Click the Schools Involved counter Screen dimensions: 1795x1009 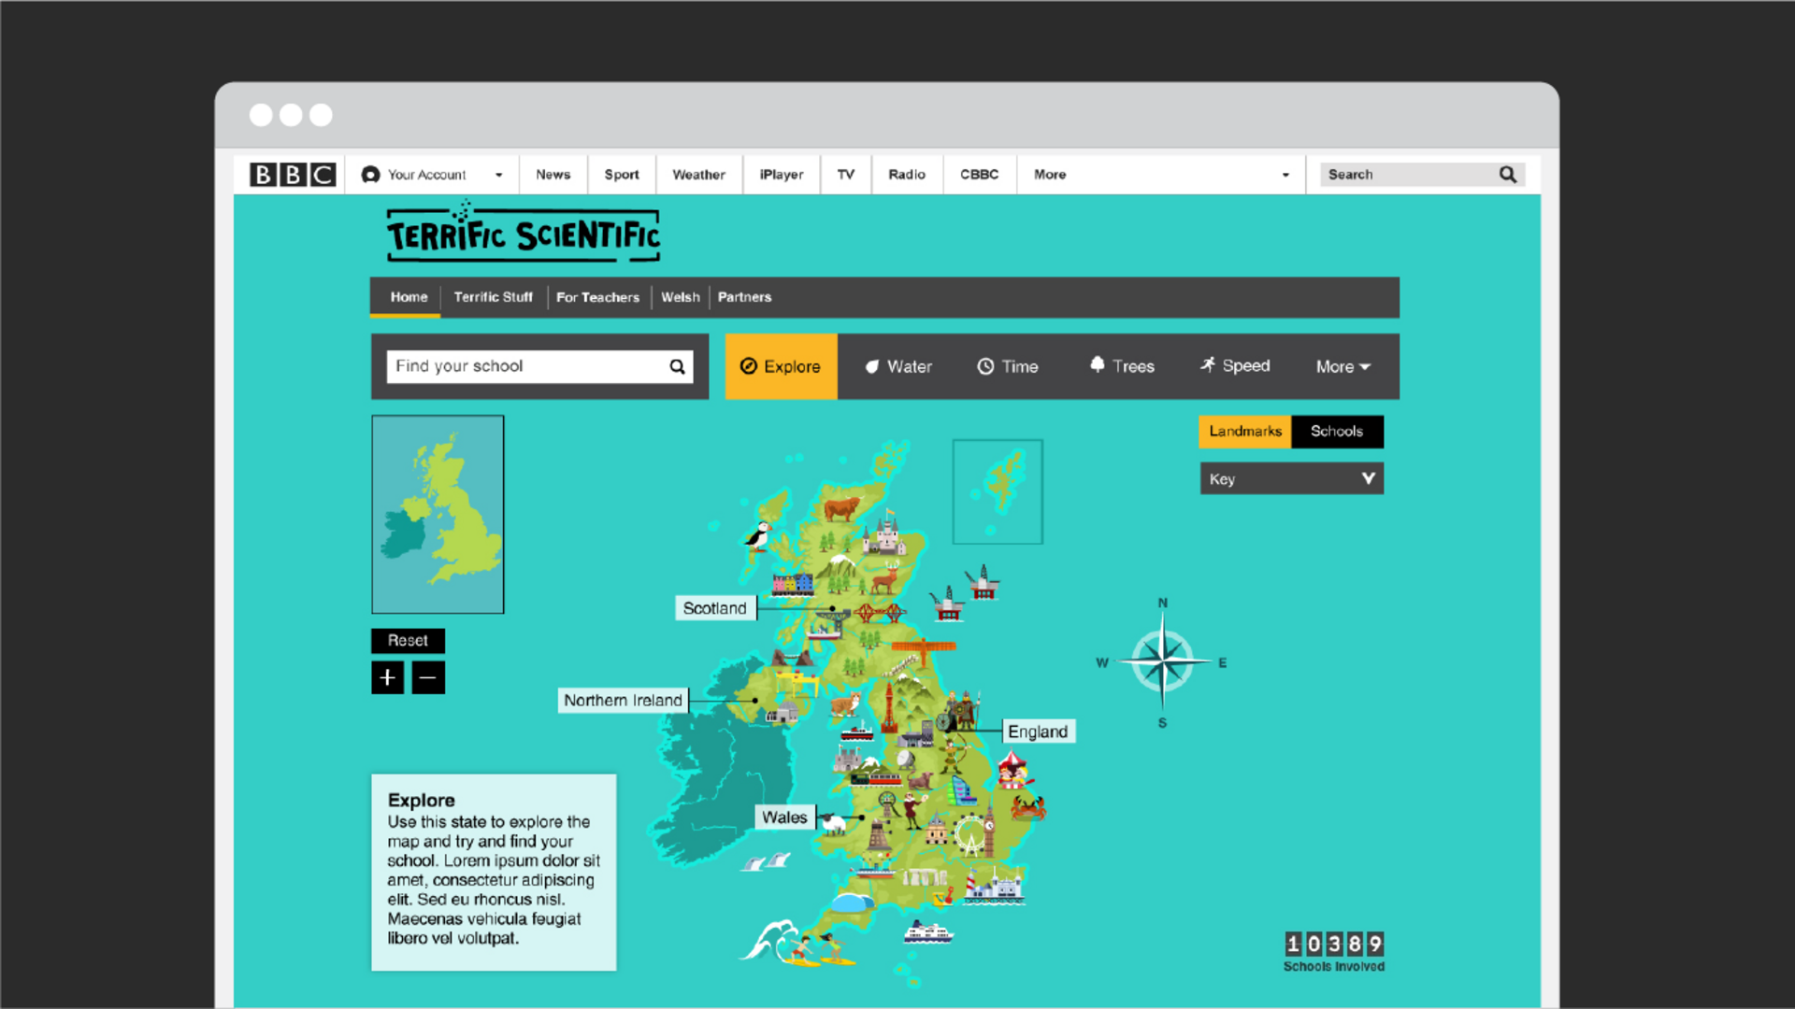coord(1334,952)
